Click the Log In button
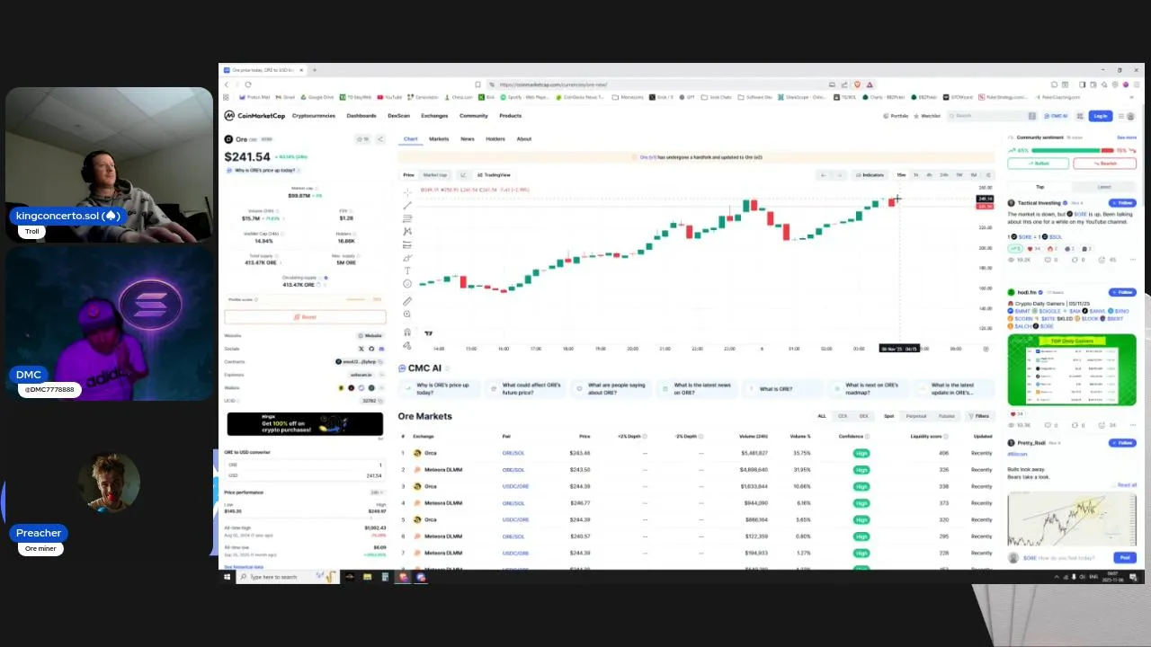This screenshot has width=1151, height=647. click(x=1101, y=116)
